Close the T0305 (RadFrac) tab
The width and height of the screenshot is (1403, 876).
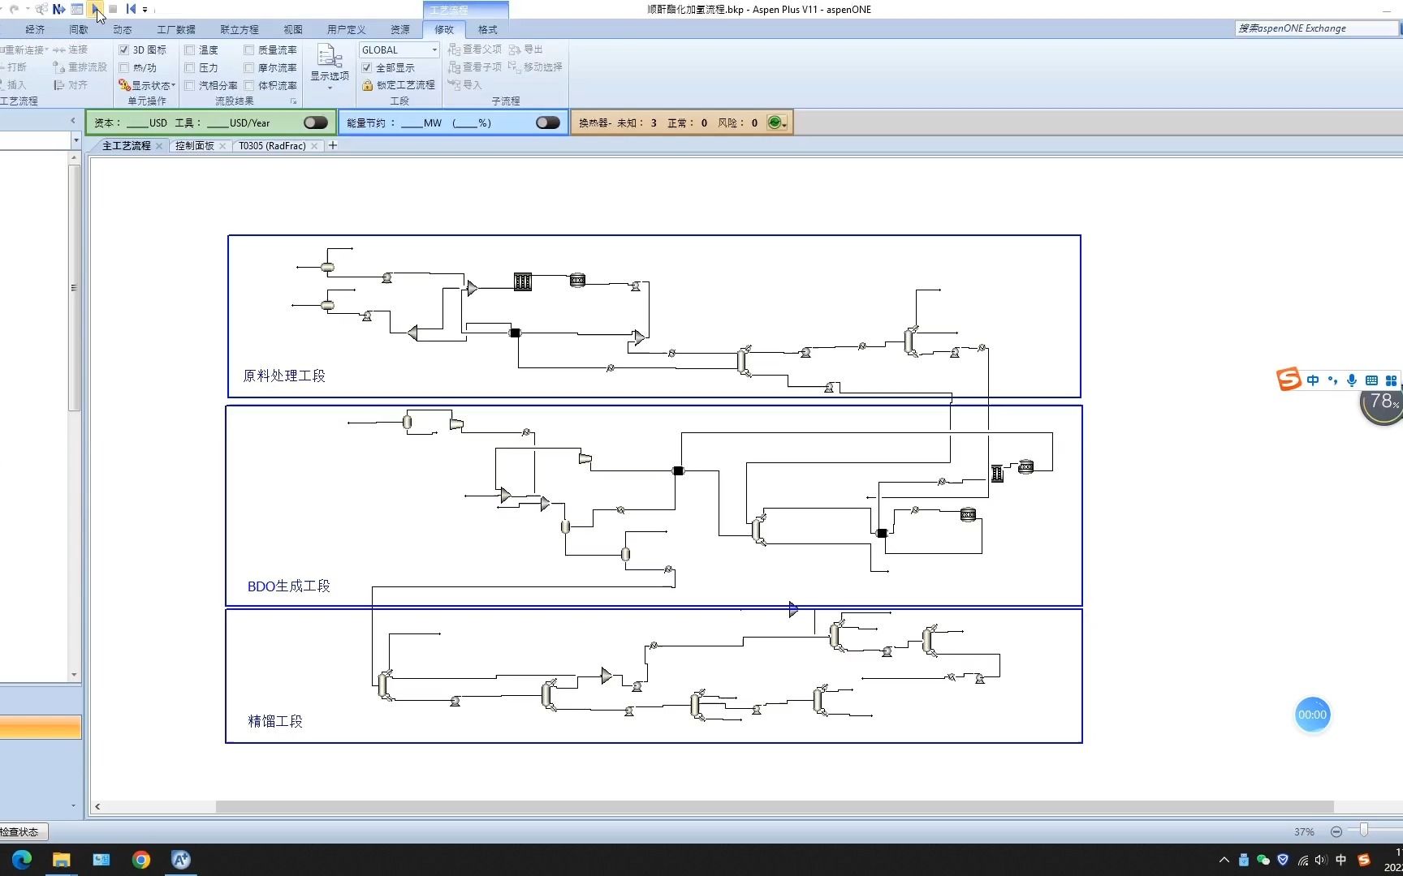point(314,146)
